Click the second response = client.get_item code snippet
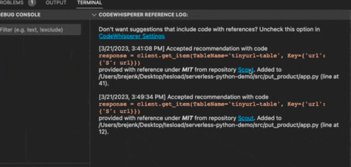Viewport: 351px width, 167px height. (x=212, y=108)
